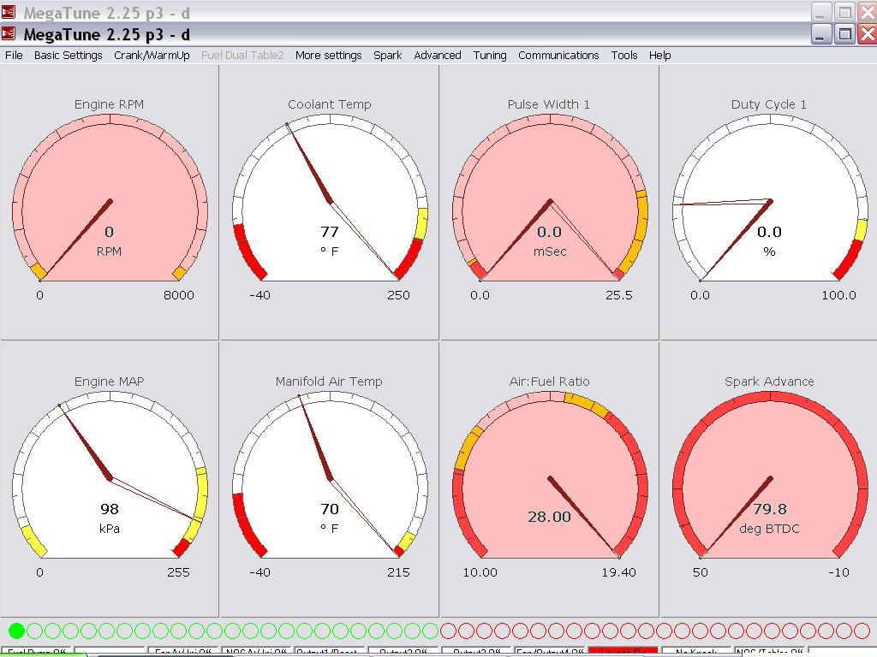This screenshot has height=657, width=877.
Task: Open the Communications menu
Action: (x=558, y=55)
